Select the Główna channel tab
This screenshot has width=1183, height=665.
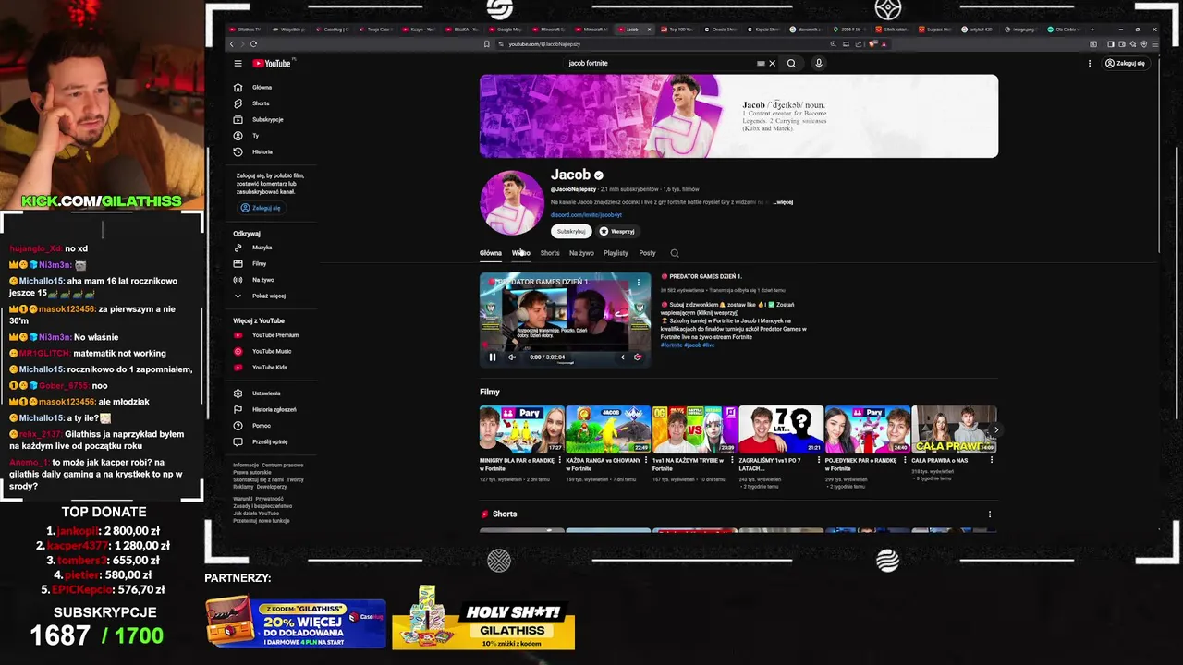coord(491,253)
